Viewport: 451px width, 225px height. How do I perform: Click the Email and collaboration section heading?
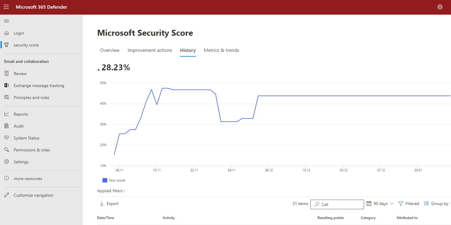27,61
